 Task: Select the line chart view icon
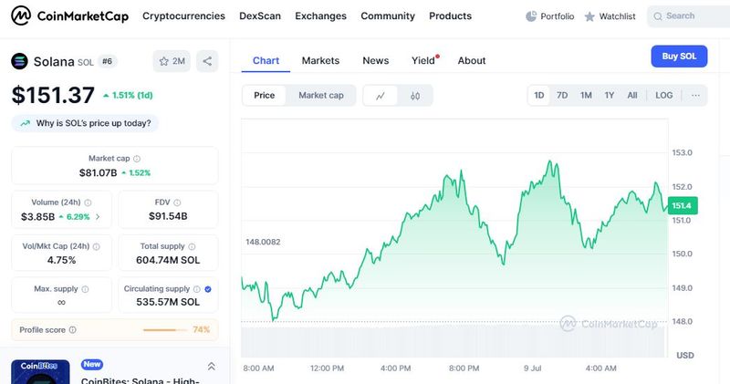[380, 96]
